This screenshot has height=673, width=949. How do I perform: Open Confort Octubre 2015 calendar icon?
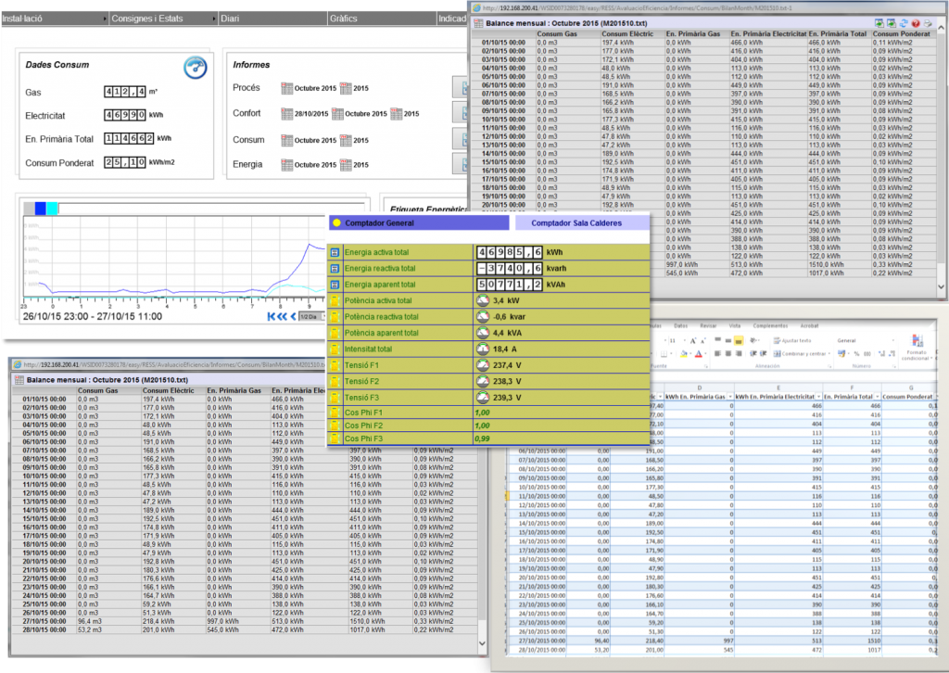pos(337,114)
